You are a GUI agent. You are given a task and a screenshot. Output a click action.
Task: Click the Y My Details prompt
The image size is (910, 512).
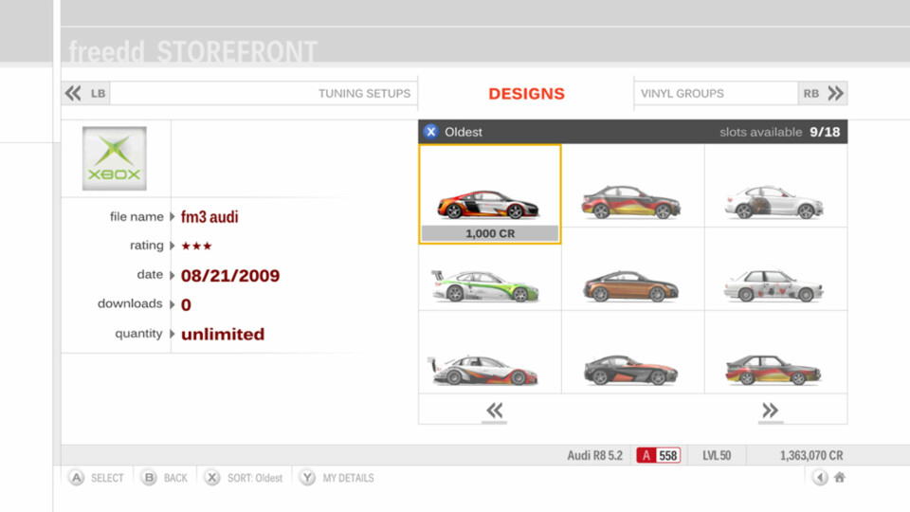click(337, 478)
